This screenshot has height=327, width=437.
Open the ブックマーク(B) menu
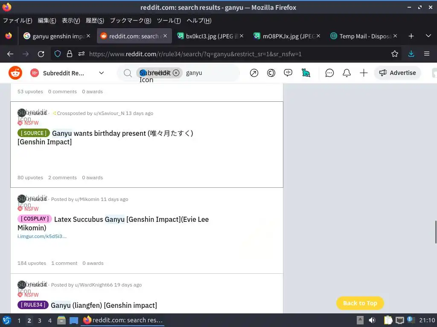[x=131, y=20]
